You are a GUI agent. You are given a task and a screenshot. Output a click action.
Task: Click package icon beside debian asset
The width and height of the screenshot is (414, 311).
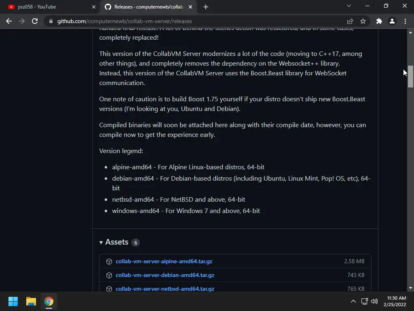109,275
